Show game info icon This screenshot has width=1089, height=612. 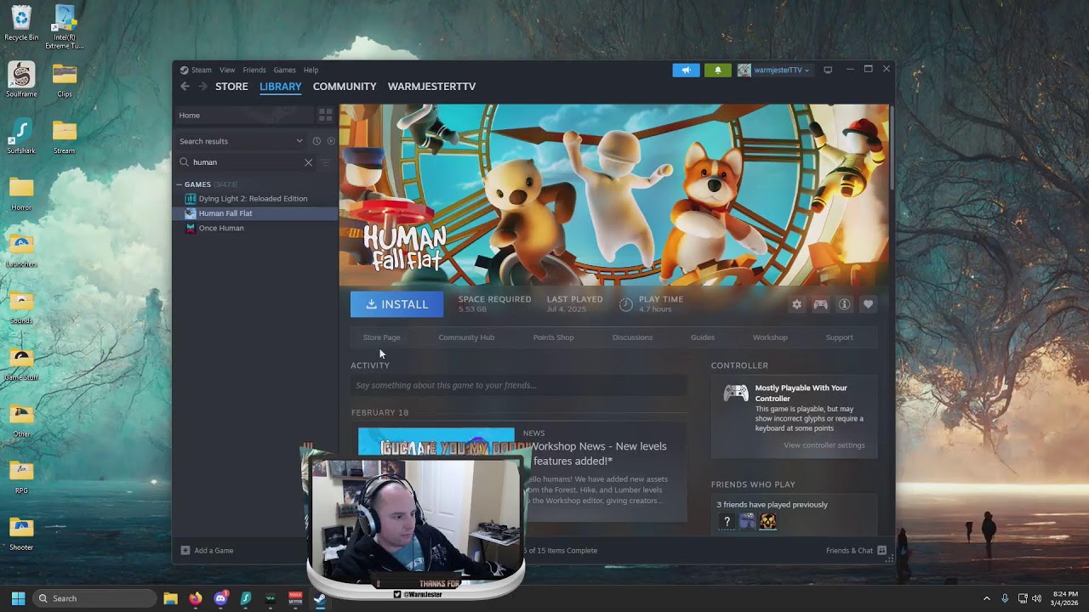pyautogui.click(x=844, y=304)
